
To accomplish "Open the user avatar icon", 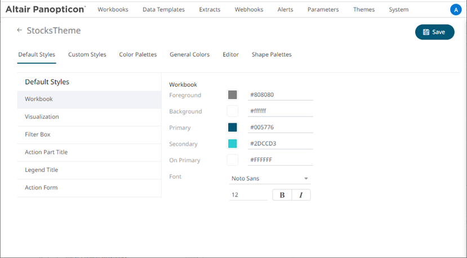I will pyautogui.click(x=456, y=10).
